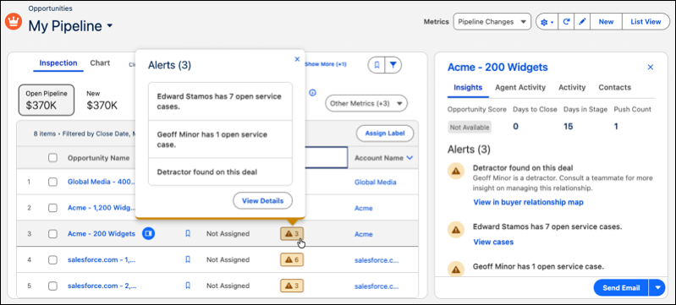676x305 pixels.
Task: Click the View cases link
Action: tap(493, 242)
